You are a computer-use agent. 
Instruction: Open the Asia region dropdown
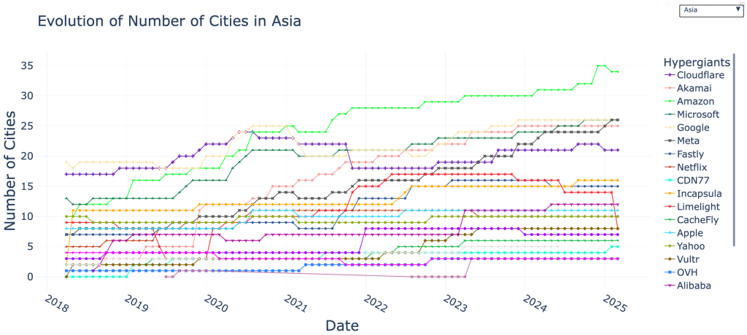(x=709, y=10)
